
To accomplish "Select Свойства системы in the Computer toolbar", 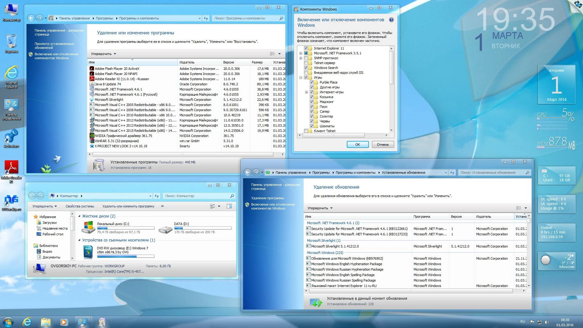I will point(79,206).
